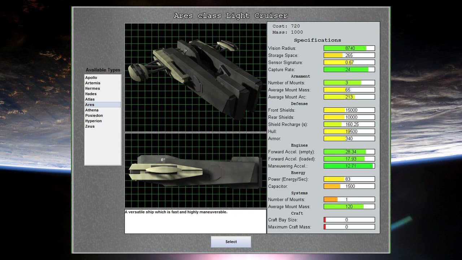Click the Engines section heading

pos(300,146)
